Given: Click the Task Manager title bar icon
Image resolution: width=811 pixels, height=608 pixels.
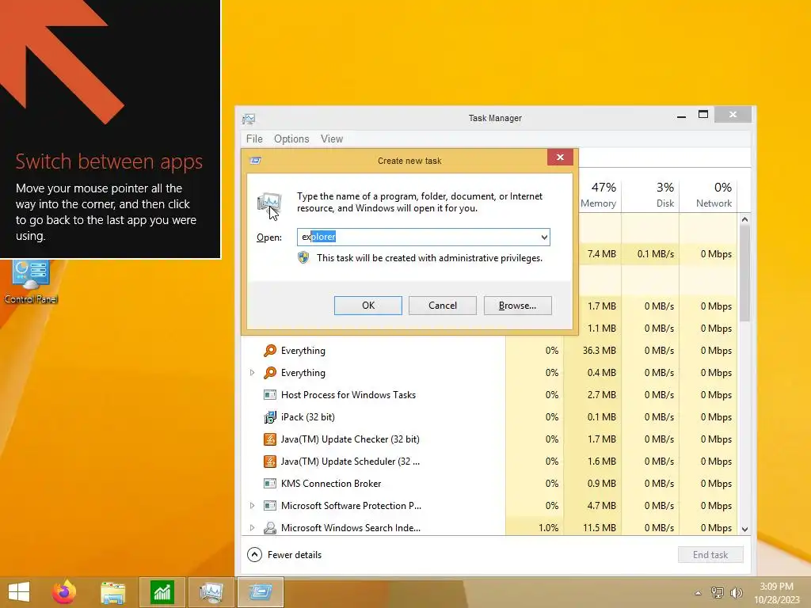Looking at the screenshot, I should click(x=249, y=119).
